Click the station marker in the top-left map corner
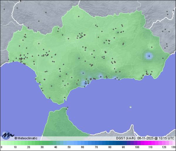Screen dimensions: 176x151 click(x=4, y=9)
